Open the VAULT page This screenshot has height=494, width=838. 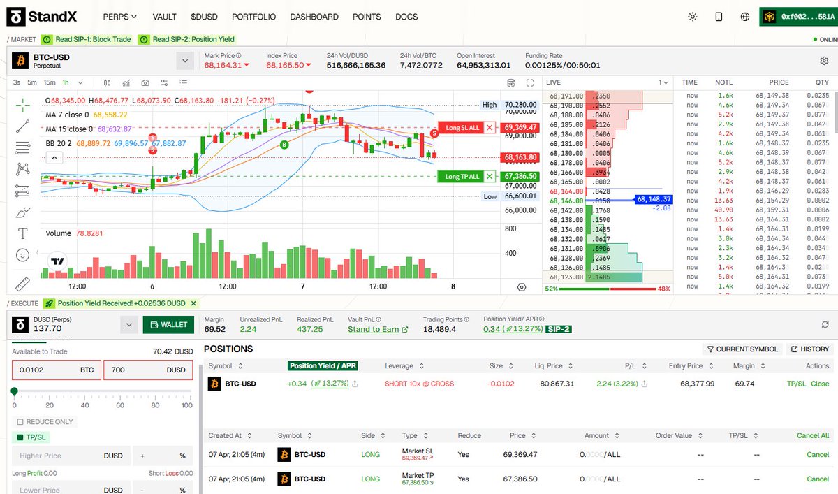tap(164, 17)
